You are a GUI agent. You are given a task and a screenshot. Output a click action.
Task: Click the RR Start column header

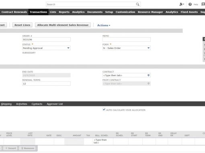point(134,134)
